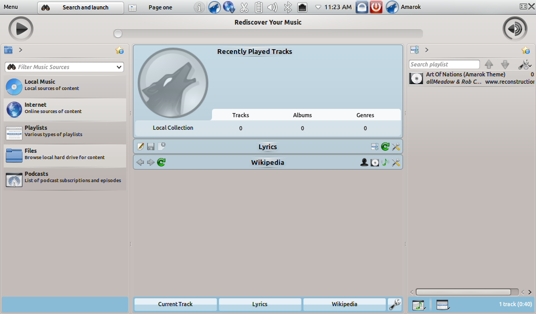536x314 pixels.
Task: Click Search and launch in the panel
Action: [81, 7]
